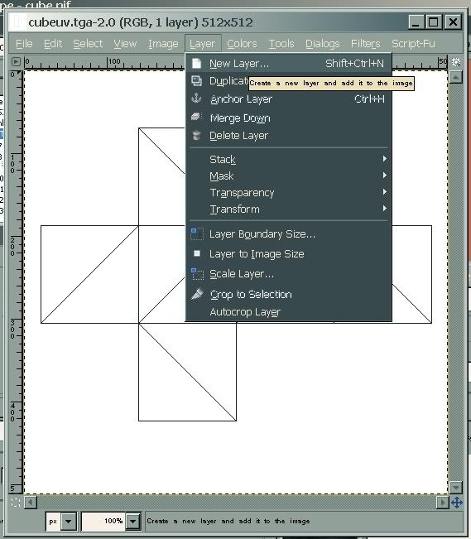Click the Anchor Layer anchor icon
This screenshot has width=471, height=539.
[x=196, y=99]
